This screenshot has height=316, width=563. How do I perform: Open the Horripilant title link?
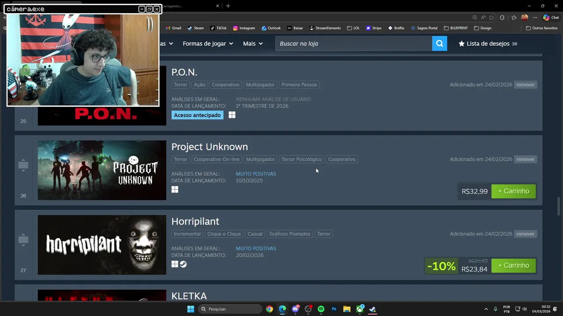(x=195, y=221)
